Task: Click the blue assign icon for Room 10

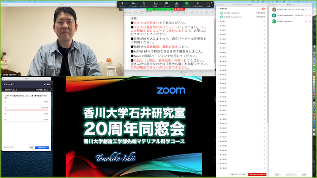Action: [x=264, y=61]
